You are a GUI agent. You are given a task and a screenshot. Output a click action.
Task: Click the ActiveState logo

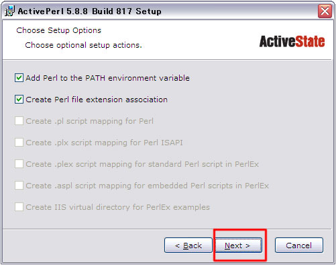click(292, 42)
